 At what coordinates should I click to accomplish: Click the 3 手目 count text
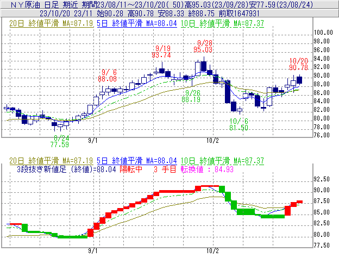point(165,169)
